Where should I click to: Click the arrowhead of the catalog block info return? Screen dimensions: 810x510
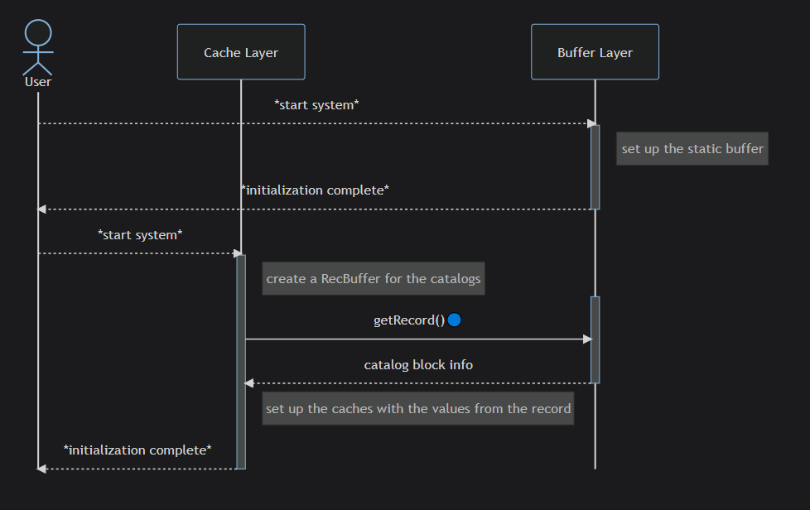(249, 383)
